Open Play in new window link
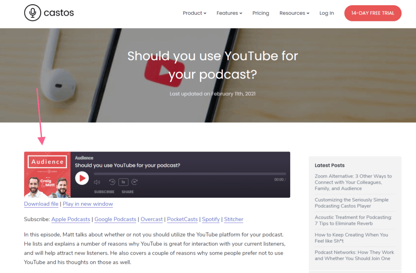The image size is (416, 273). coord(88,204)
